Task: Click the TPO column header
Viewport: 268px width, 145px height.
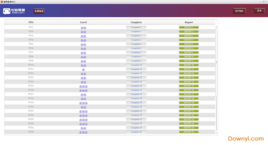Action: (x=31, y=22)
